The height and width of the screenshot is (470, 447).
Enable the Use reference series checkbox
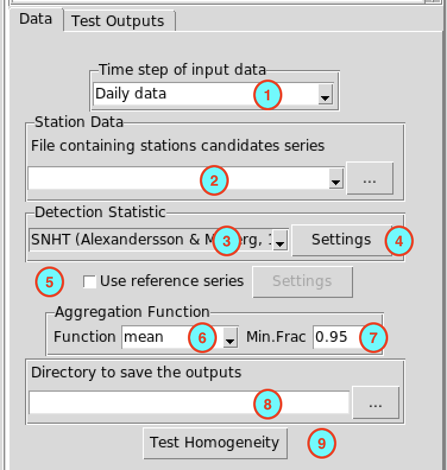90,282
